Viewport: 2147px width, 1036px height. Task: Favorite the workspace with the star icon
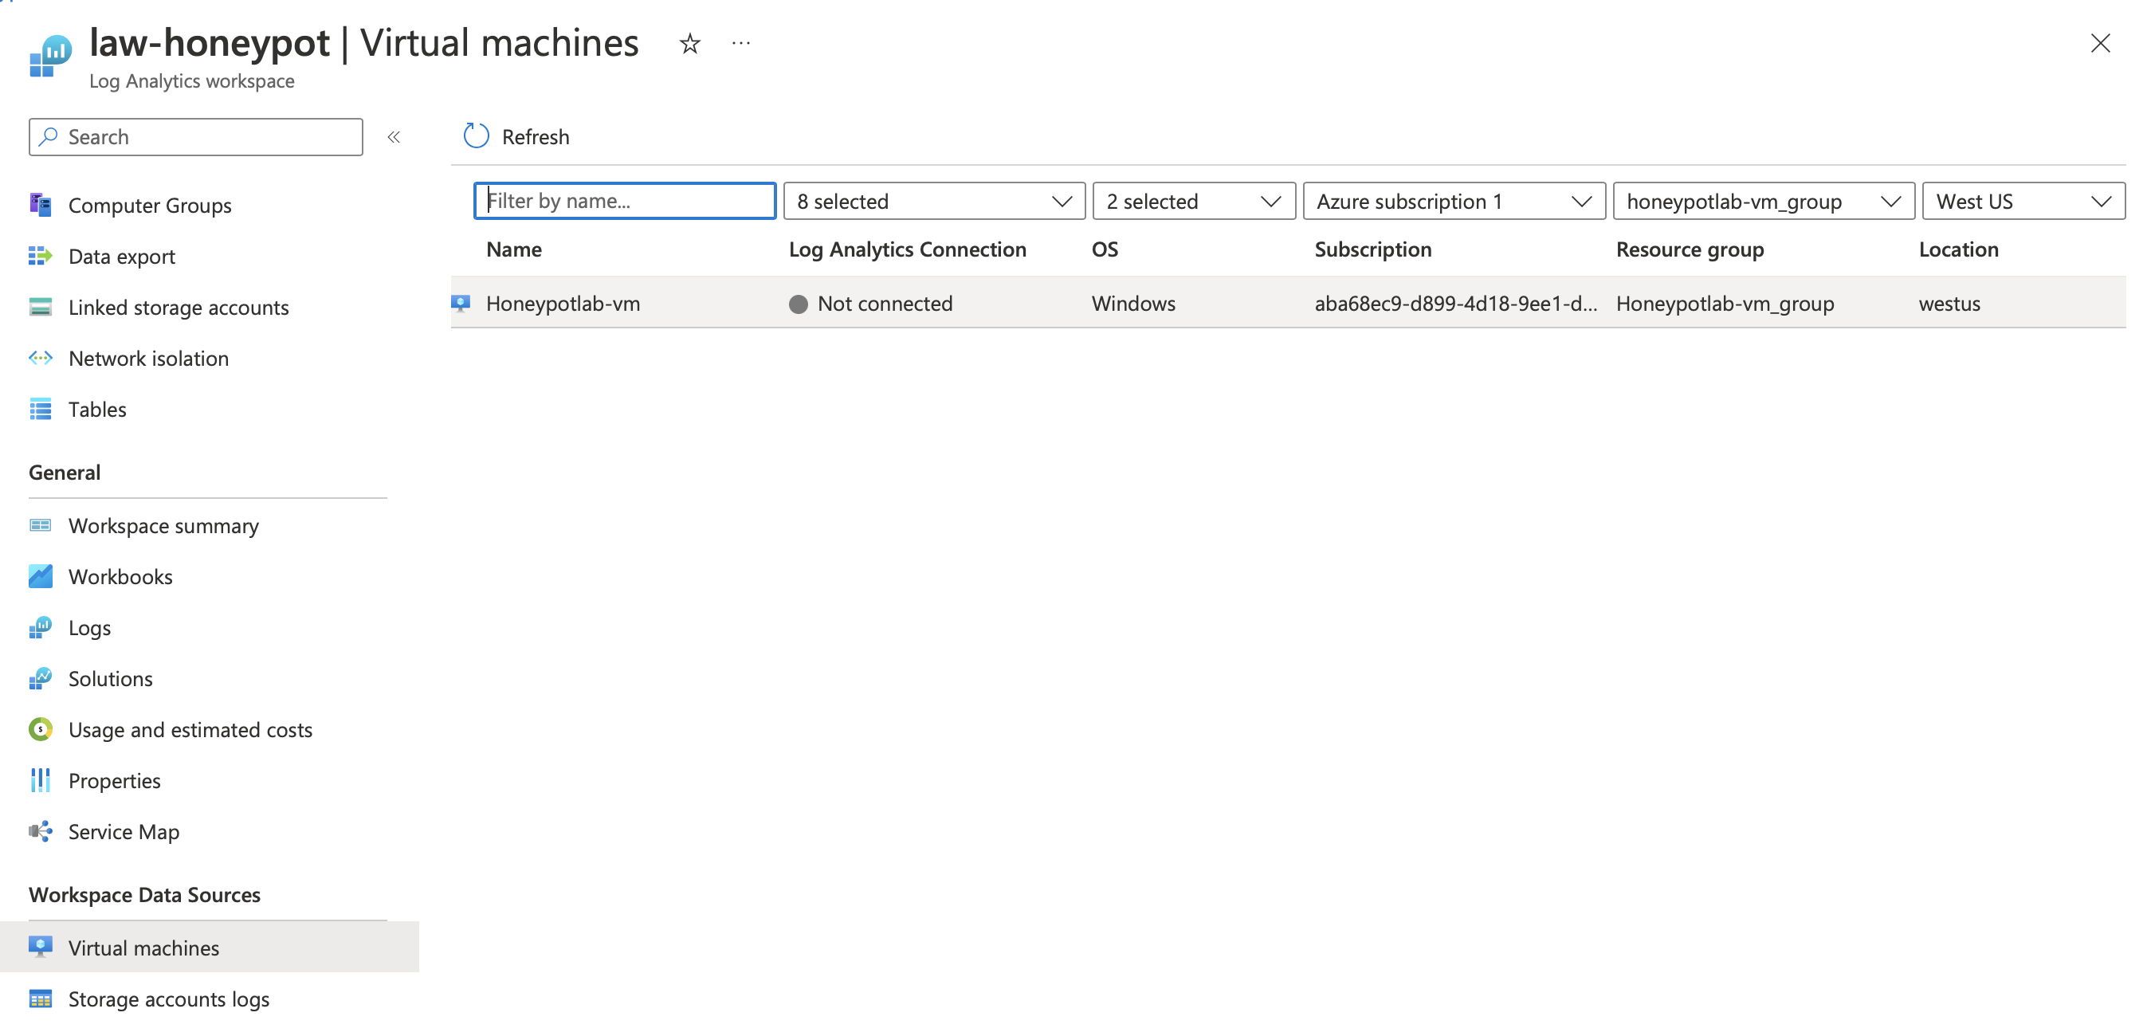pos(689,43)
